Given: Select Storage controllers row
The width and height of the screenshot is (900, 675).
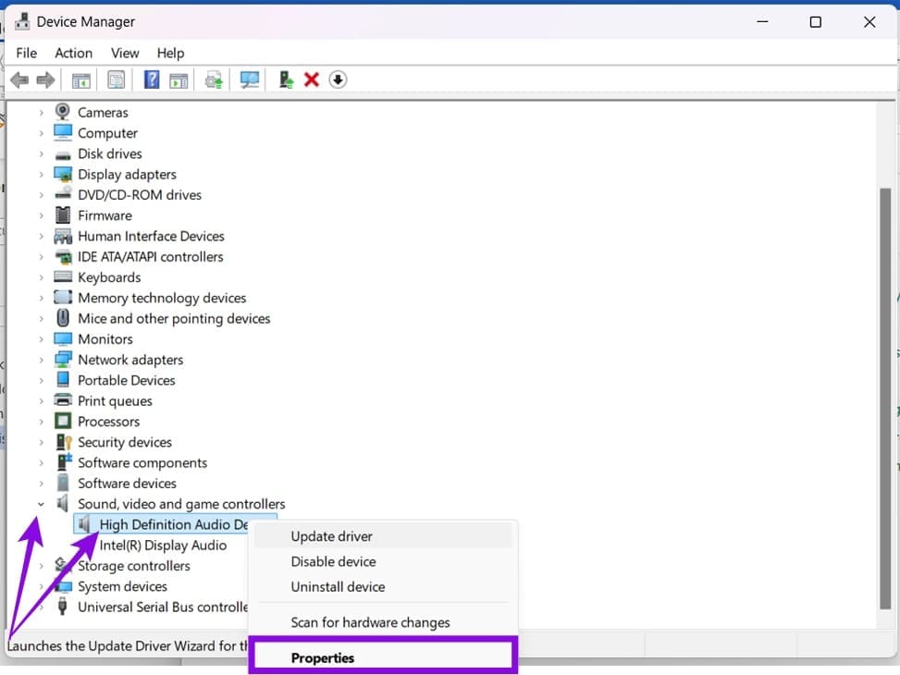Looking at the screenshot, I should pyautogui.click(x=134, y=565).
